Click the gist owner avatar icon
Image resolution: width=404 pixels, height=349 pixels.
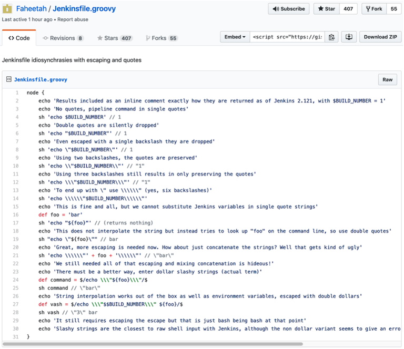(7, 9)
